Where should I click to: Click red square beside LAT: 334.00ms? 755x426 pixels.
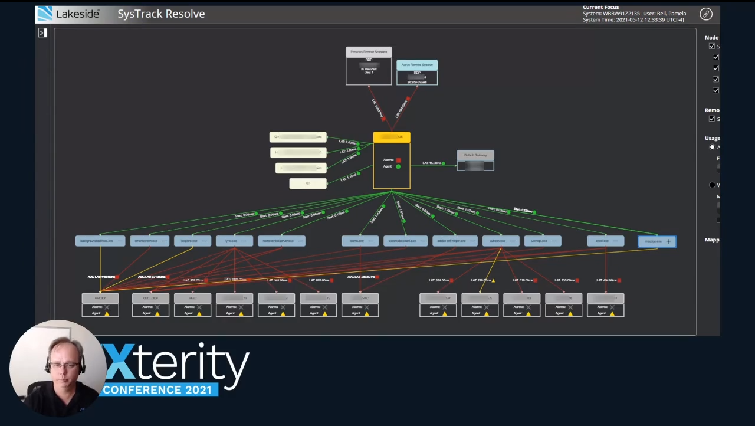(x=451, y=280)
